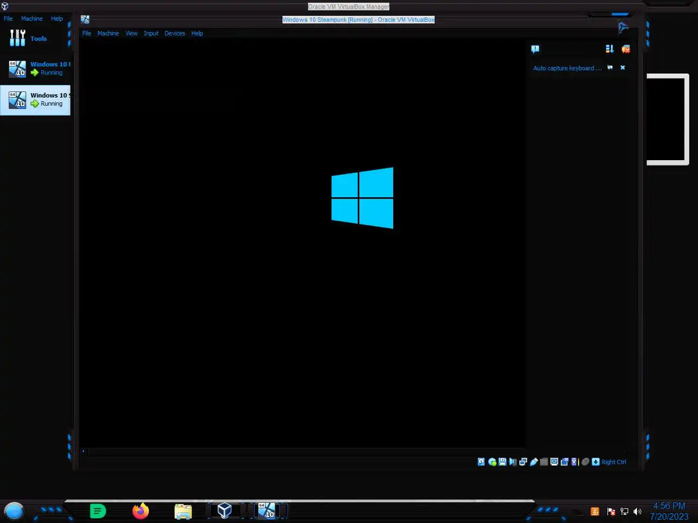Click the USB devices status icon
Image resolution: width=698 pixels, height=523 pixels.
click(533, 462)
